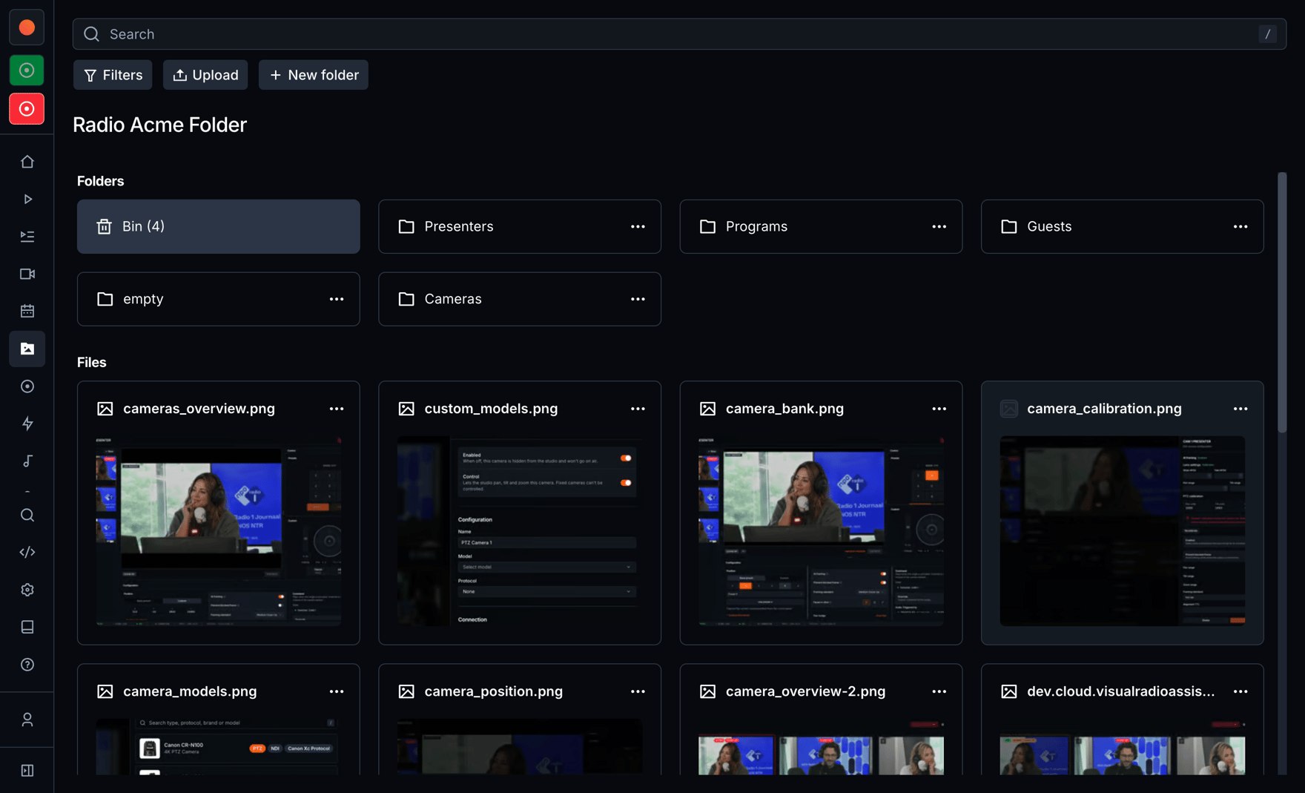This screenshot has width=1305, height=793.
Task: Open the lightning bolt sidebar icon
Action: [27, 424]
